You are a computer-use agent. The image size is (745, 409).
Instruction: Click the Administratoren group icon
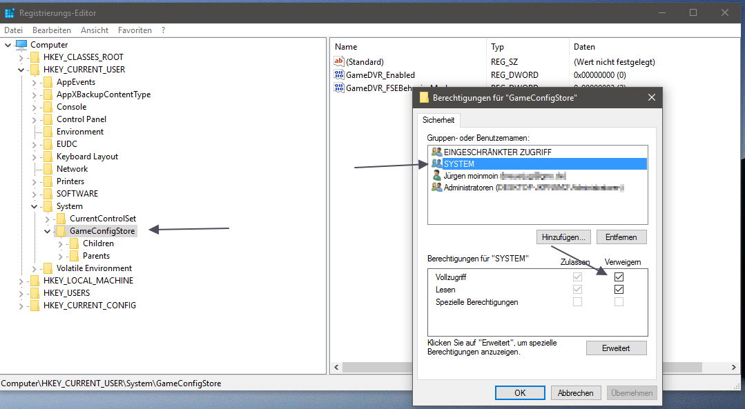coord(436,187)
